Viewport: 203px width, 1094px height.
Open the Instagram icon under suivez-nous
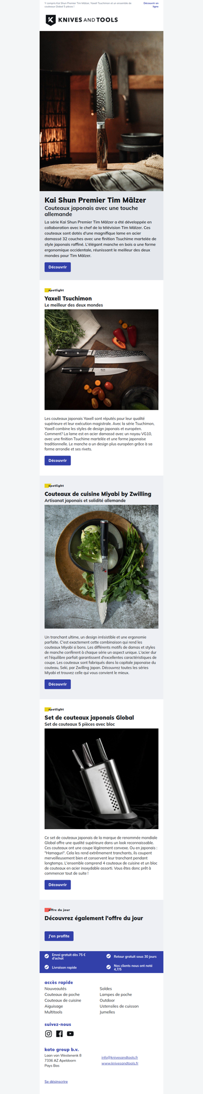pyautogui.click(x=49, y=1034)
